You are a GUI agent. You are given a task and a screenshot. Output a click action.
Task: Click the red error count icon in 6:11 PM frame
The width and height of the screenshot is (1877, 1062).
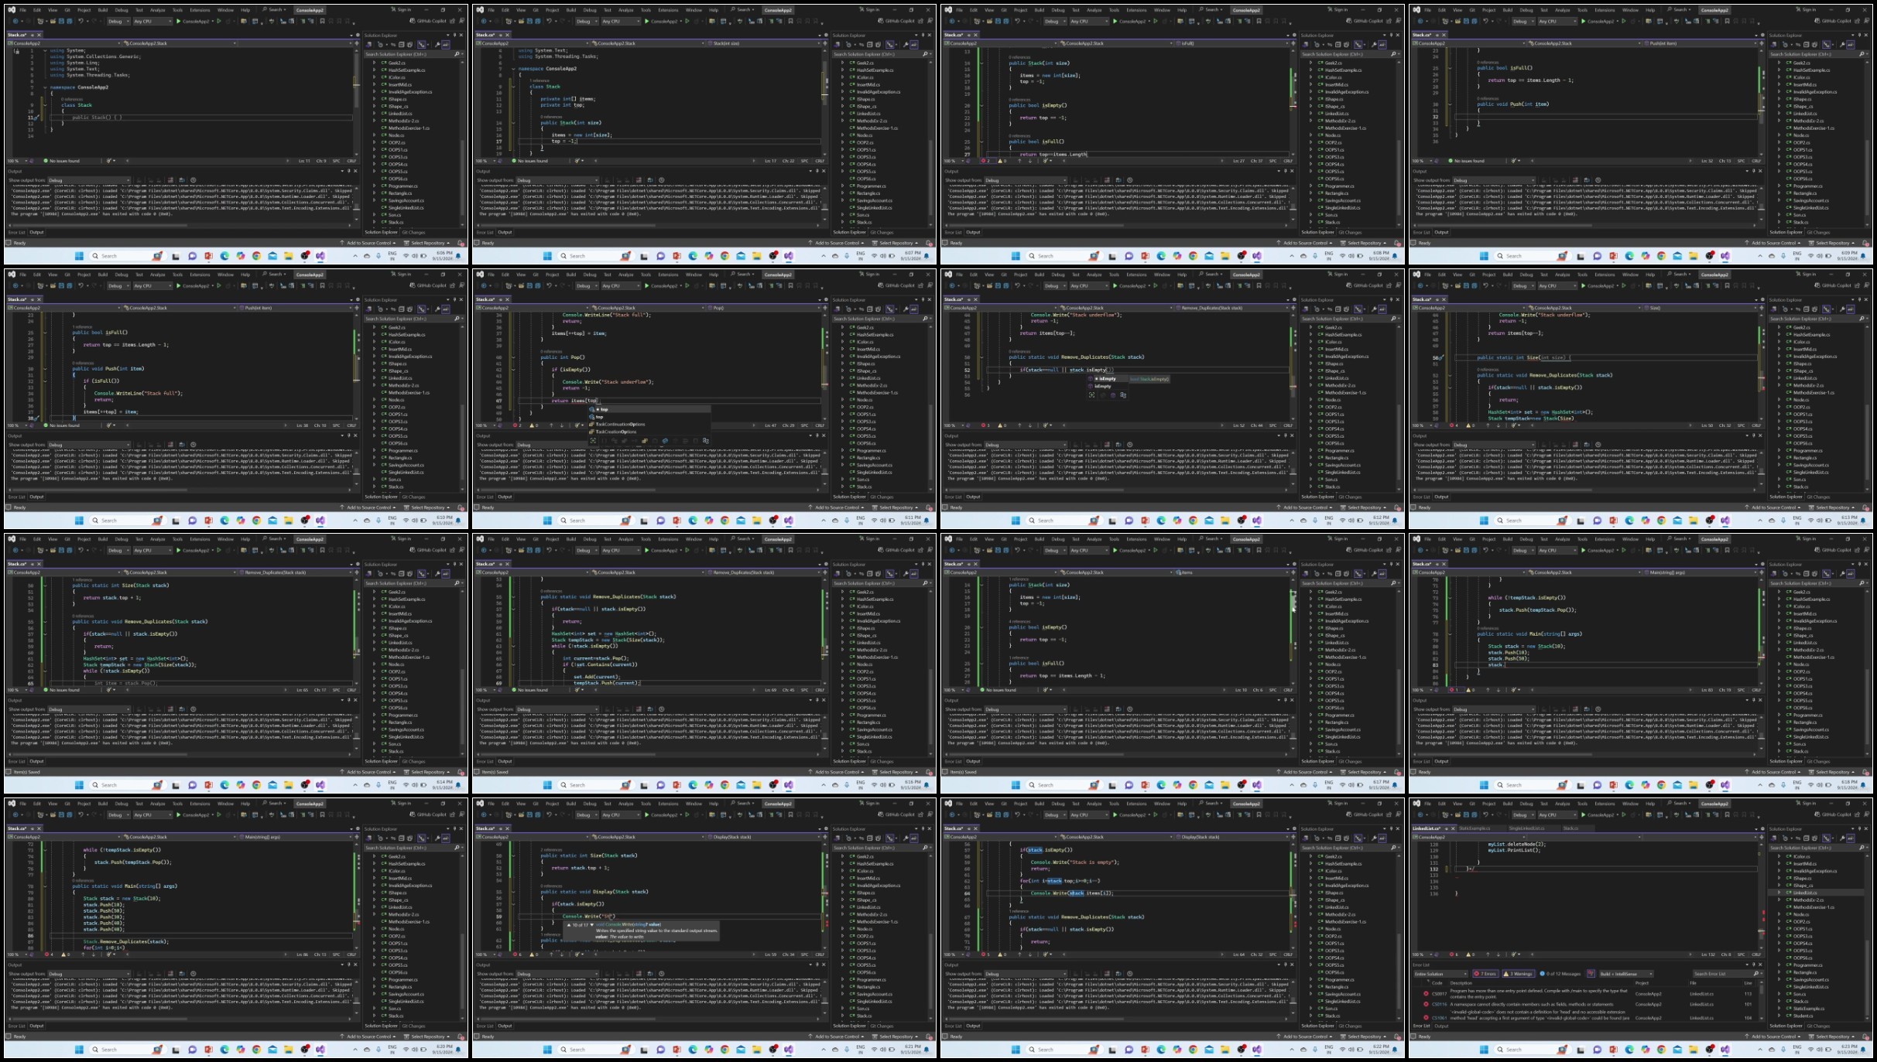(x=515, y=425)
